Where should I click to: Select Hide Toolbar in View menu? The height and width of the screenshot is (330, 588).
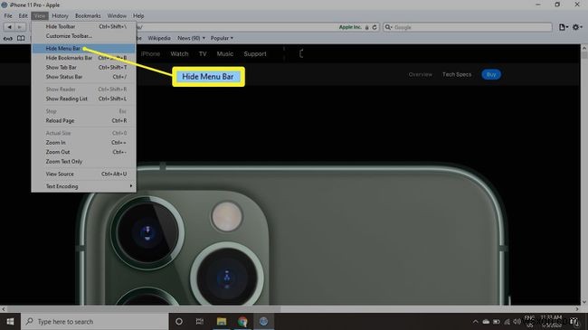(x=83, y=26)
